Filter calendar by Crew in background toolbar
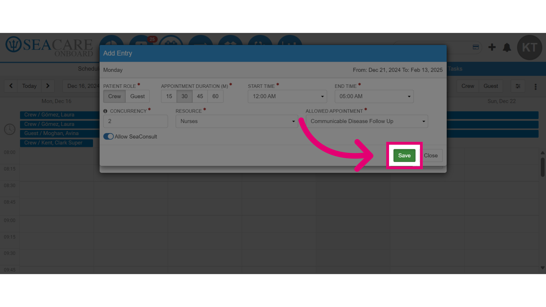This screenshot has height=307, width=546. point(468,86)
